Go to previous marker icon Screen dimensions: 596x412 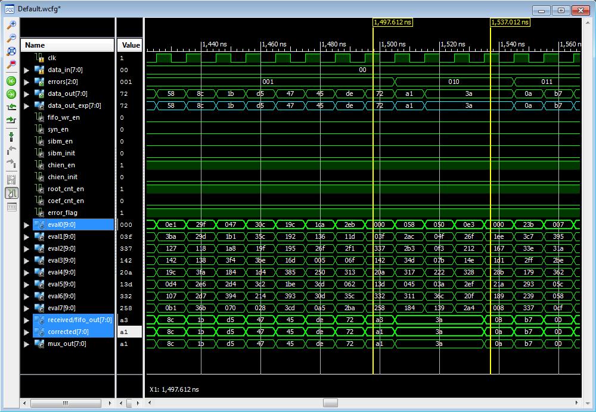pos(11,150)
